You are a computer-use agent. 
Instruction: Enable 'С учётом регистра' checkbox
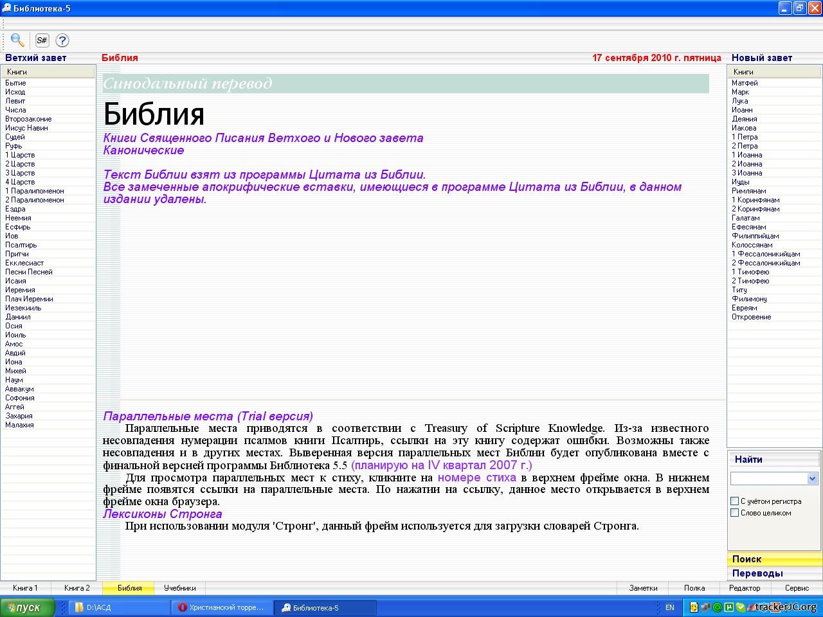(735, 501)
